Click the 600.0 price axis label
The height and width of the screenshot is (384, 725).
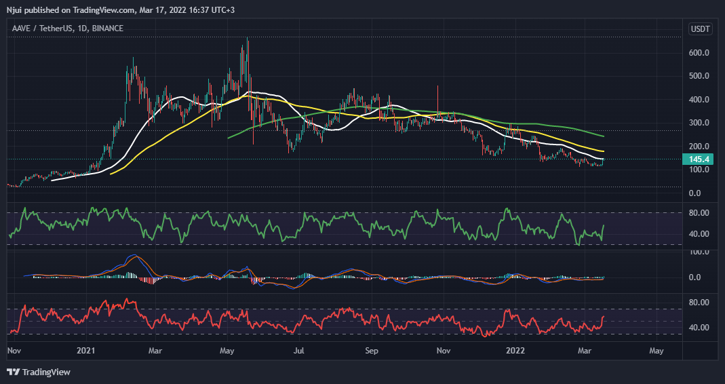[x=699, y=52]
